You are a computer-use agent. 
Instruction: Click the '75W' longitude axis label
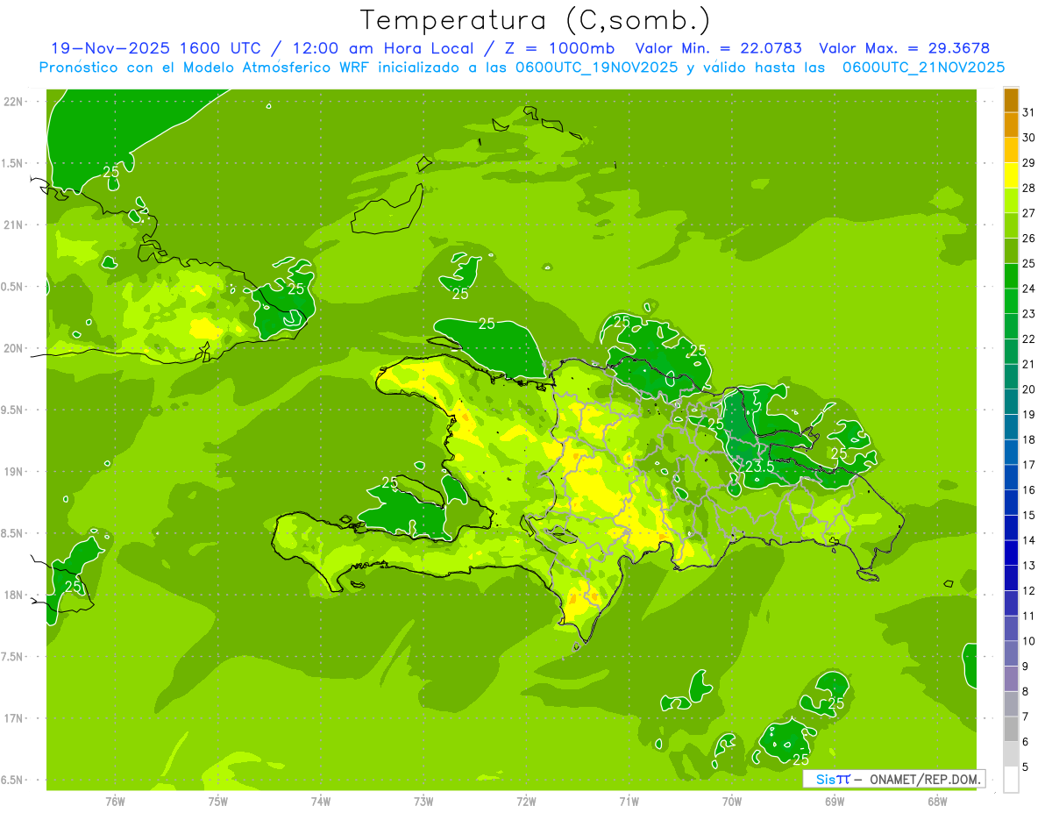click(218, 802)
